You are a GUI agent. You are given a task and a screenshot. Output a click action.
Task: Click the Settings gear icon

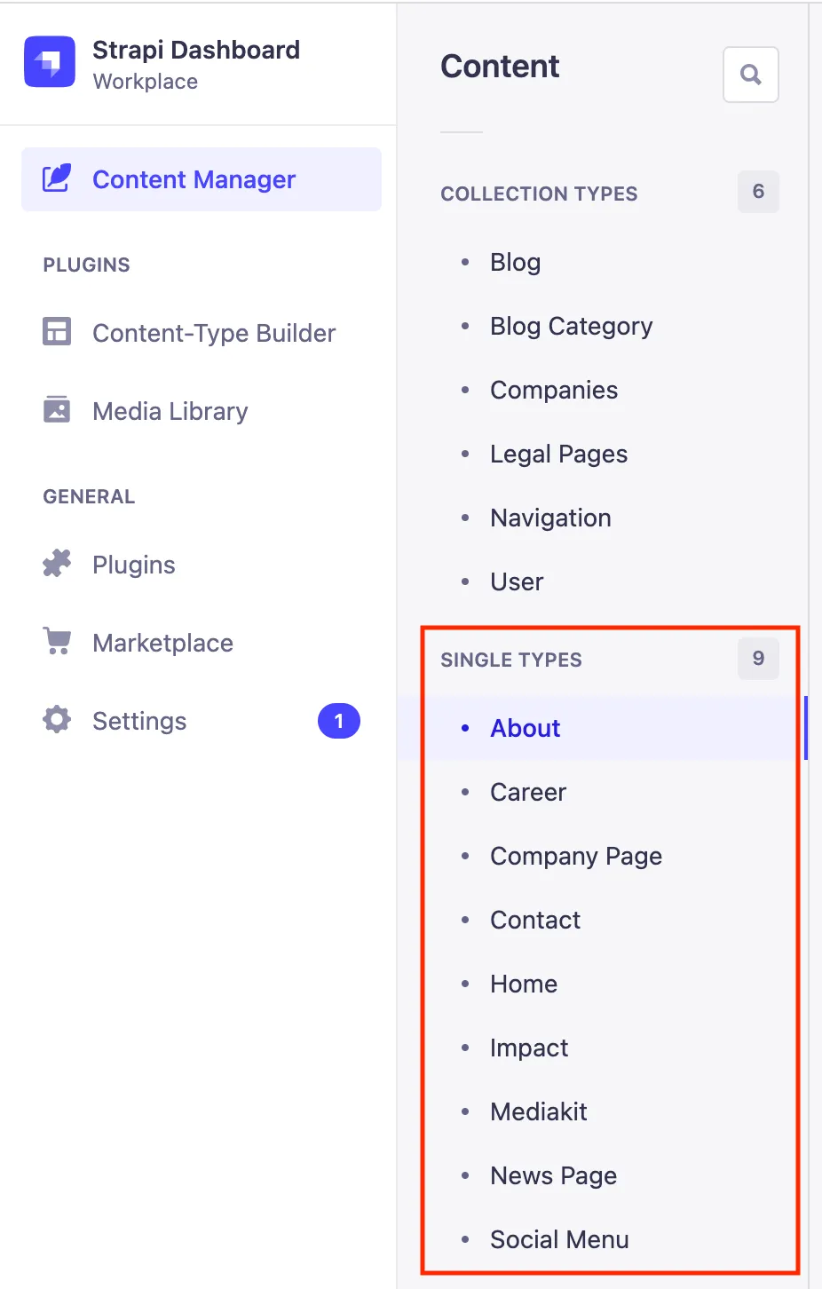coord(57,720)
